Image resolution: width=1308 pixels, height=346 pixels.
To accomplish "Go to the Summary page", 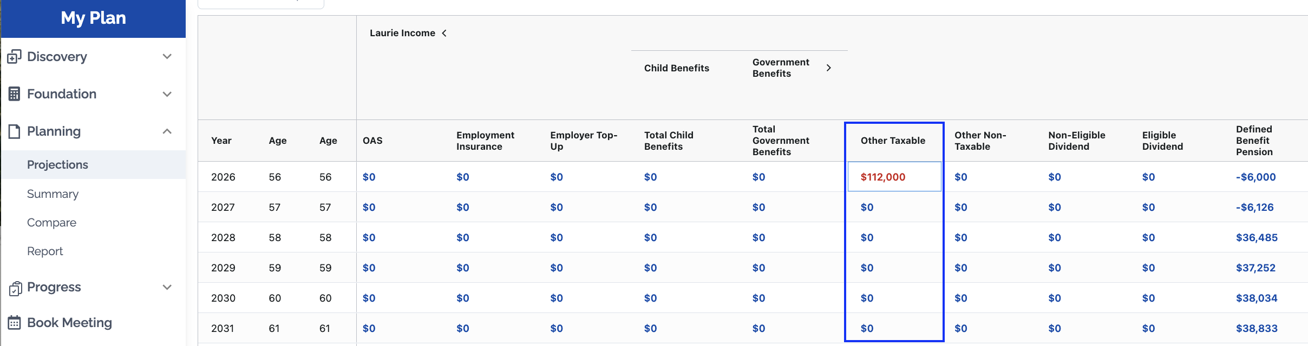I will [53, 194].
